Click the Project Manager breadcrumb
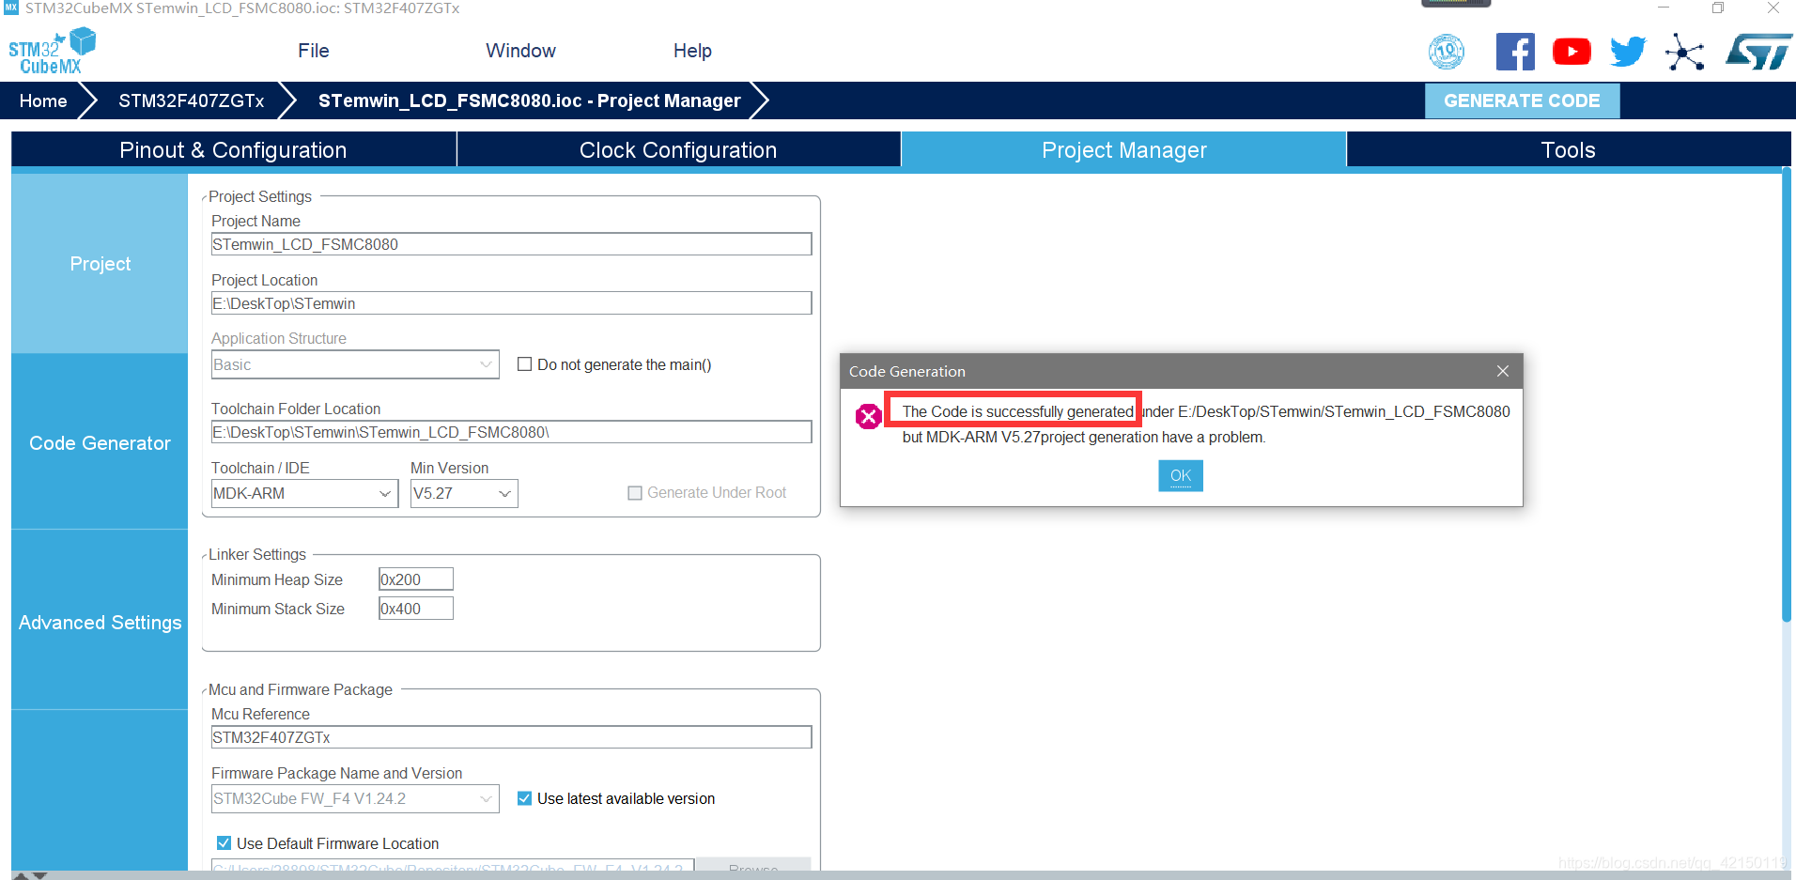The image size is (1796, 880). click(x=529, y=100)
